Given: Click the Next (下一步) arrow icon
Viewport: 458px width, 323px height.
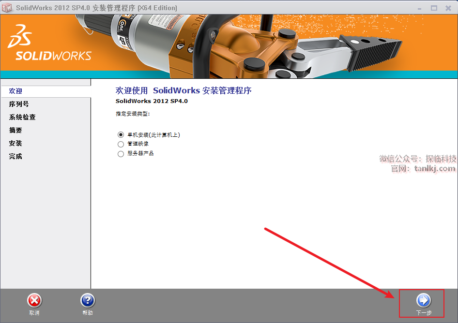Looking at the screenshot, I should (424, 300).
